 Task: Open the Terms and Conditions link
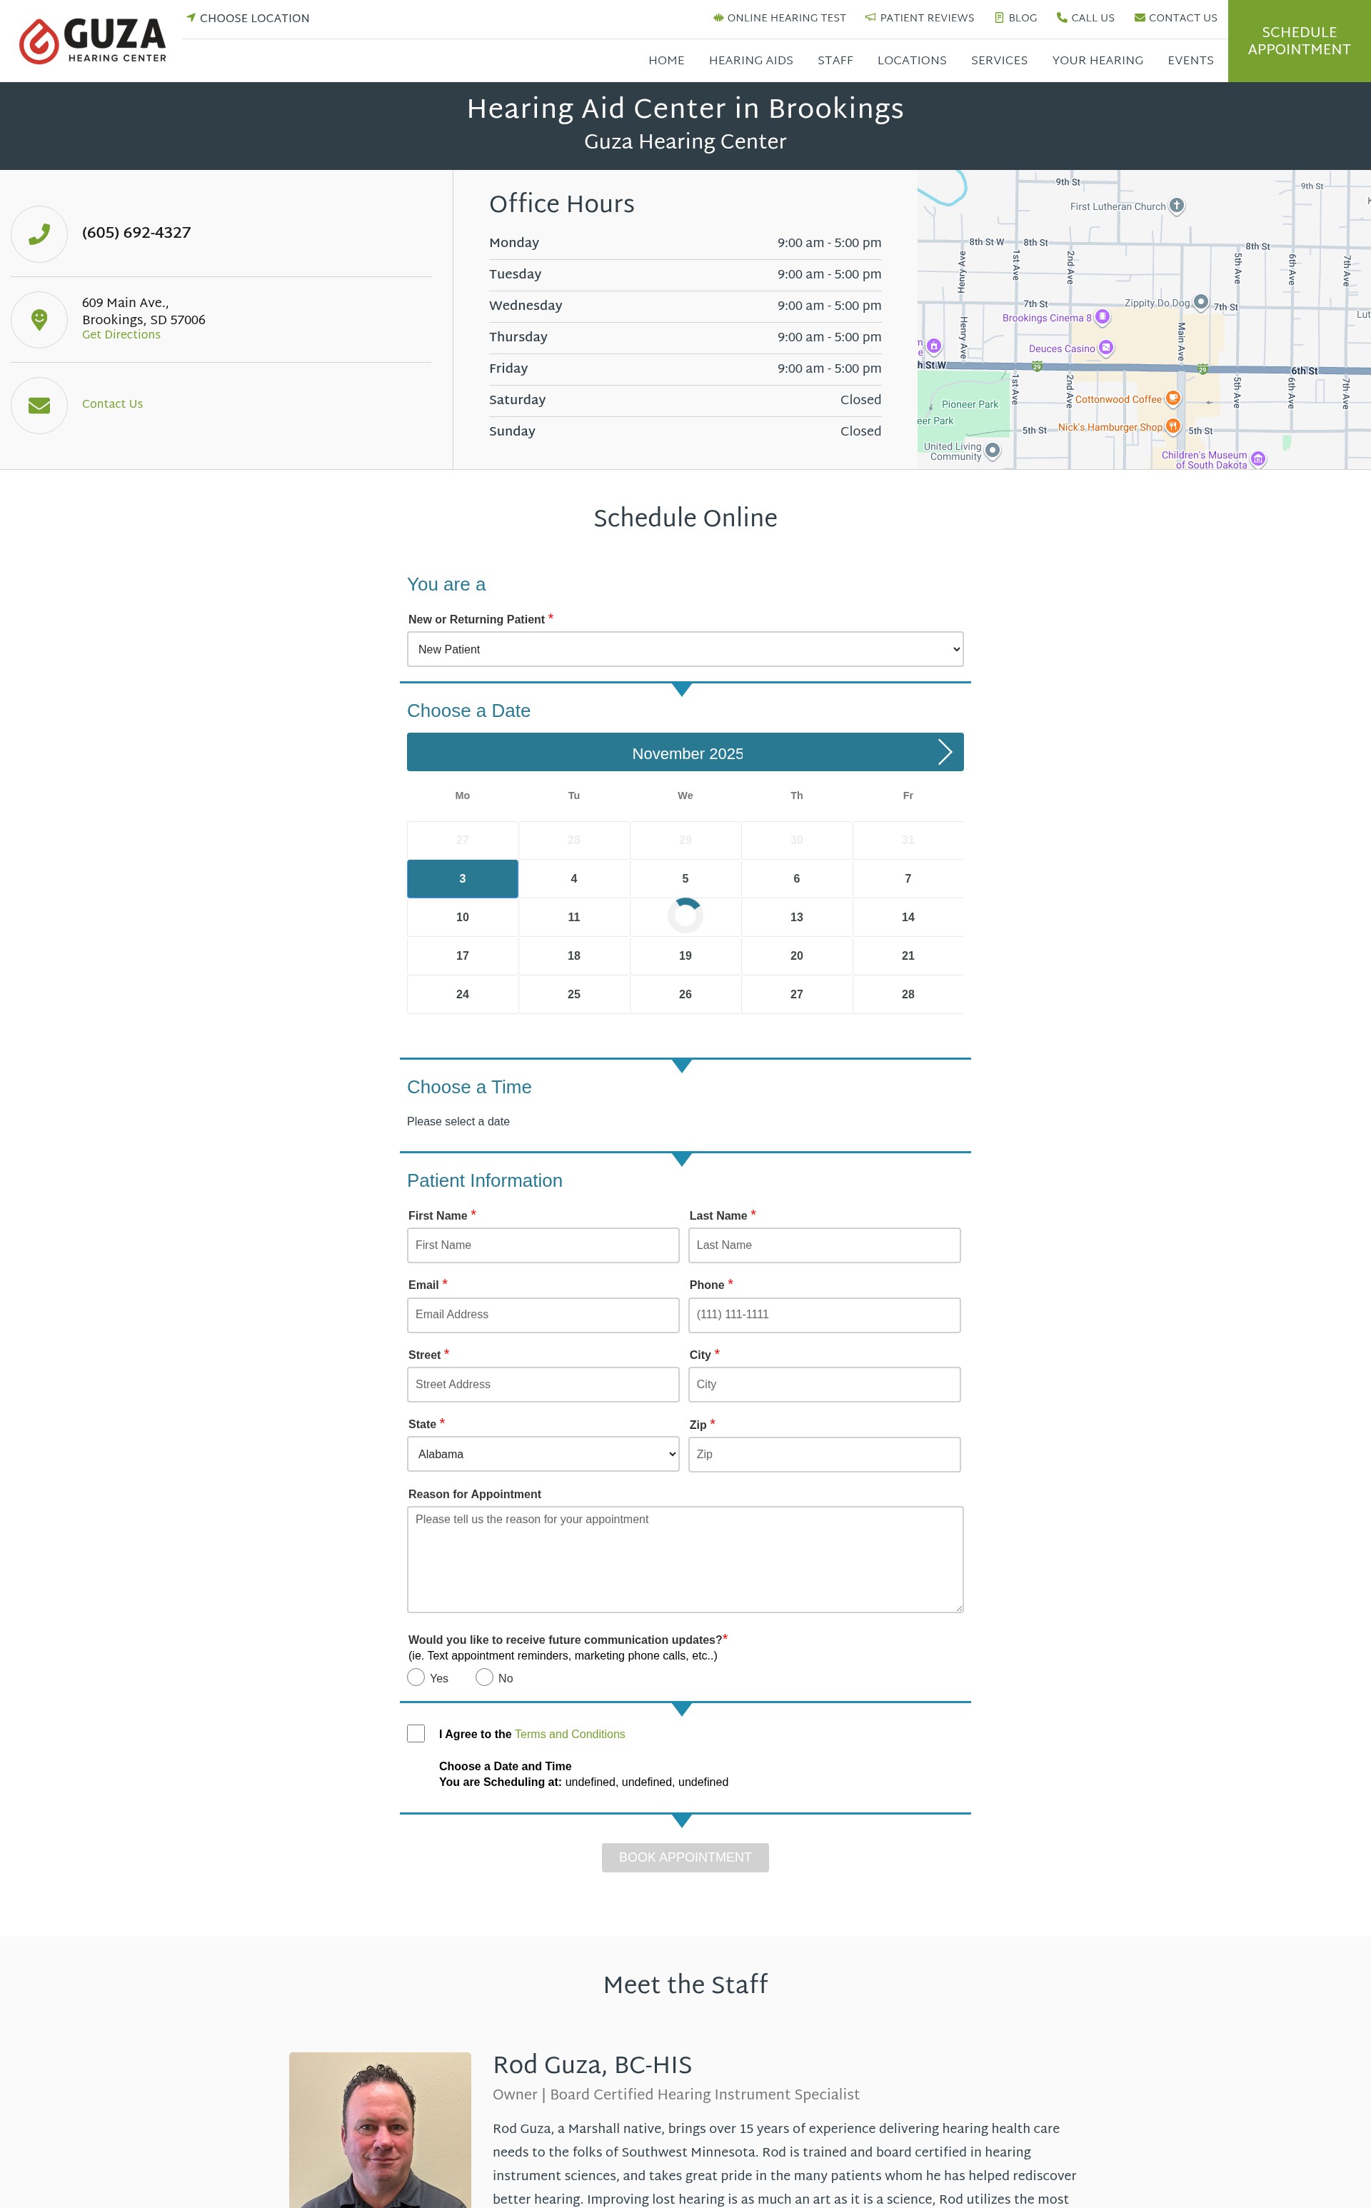pos(569,1734)
